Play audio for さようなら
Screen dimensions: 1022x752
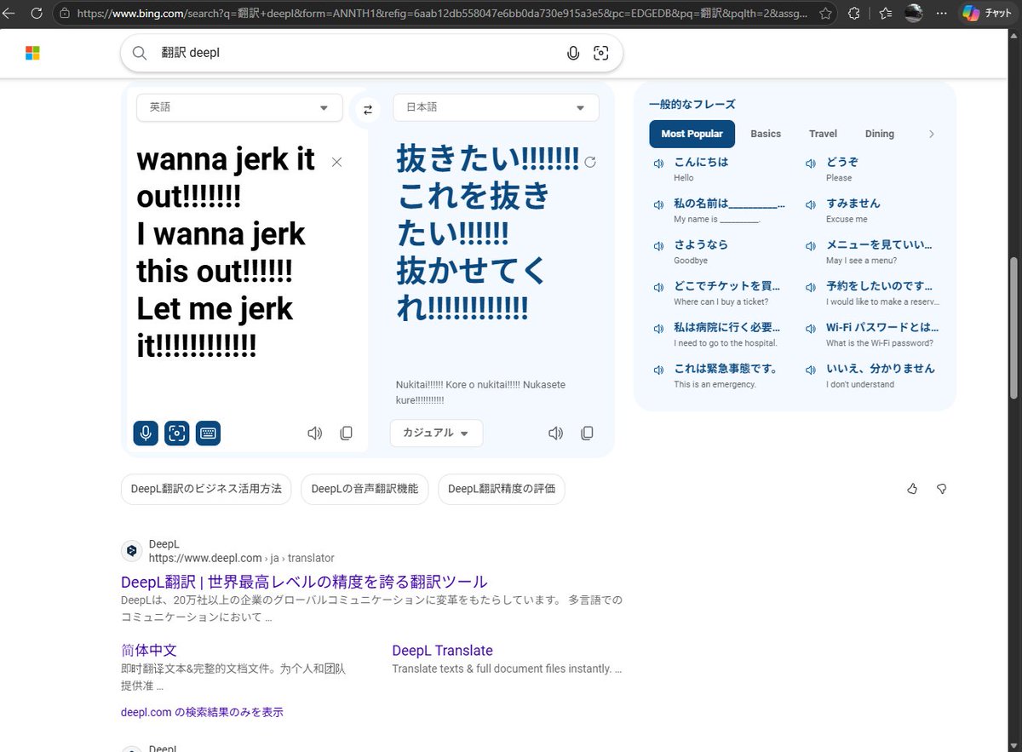coord(658,246)
